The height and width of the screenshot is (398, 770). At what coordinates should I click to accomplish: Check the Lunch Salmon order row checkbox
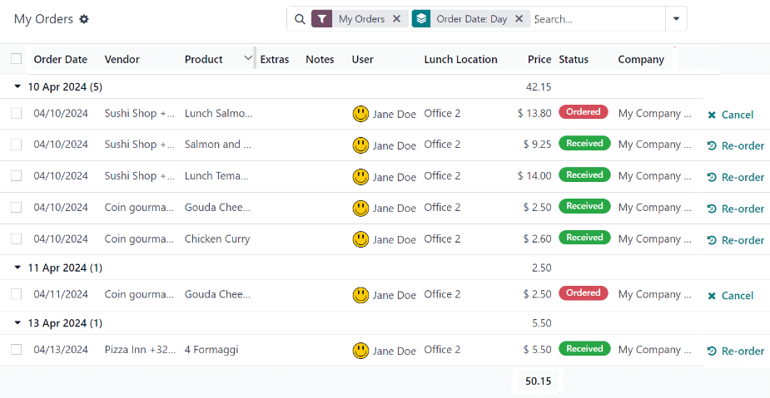[x=17, y=114]
